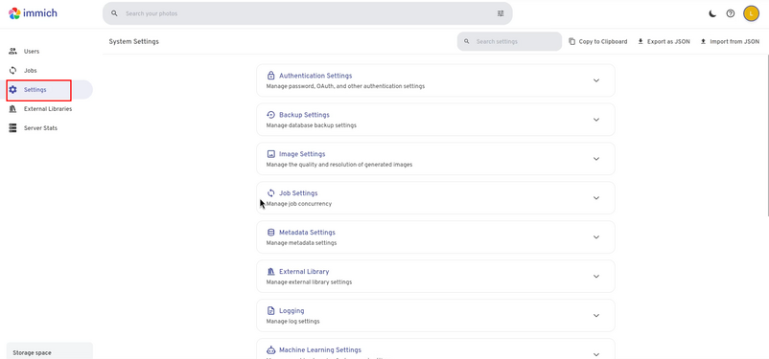The height and width of the screenshot is (359, 769).
Task: Click 'Manage log settings' description text
Action: click(x=292, y=321)
